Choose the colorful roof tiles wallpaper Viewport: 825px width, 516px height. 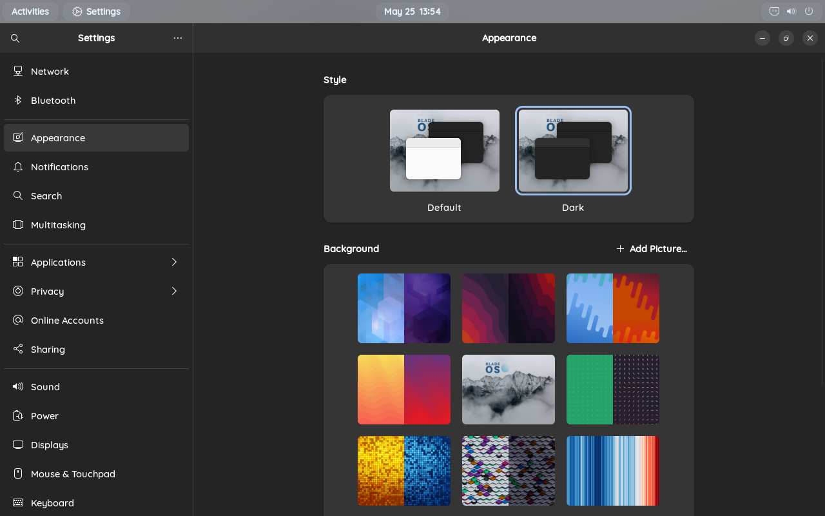coord(509,471)
